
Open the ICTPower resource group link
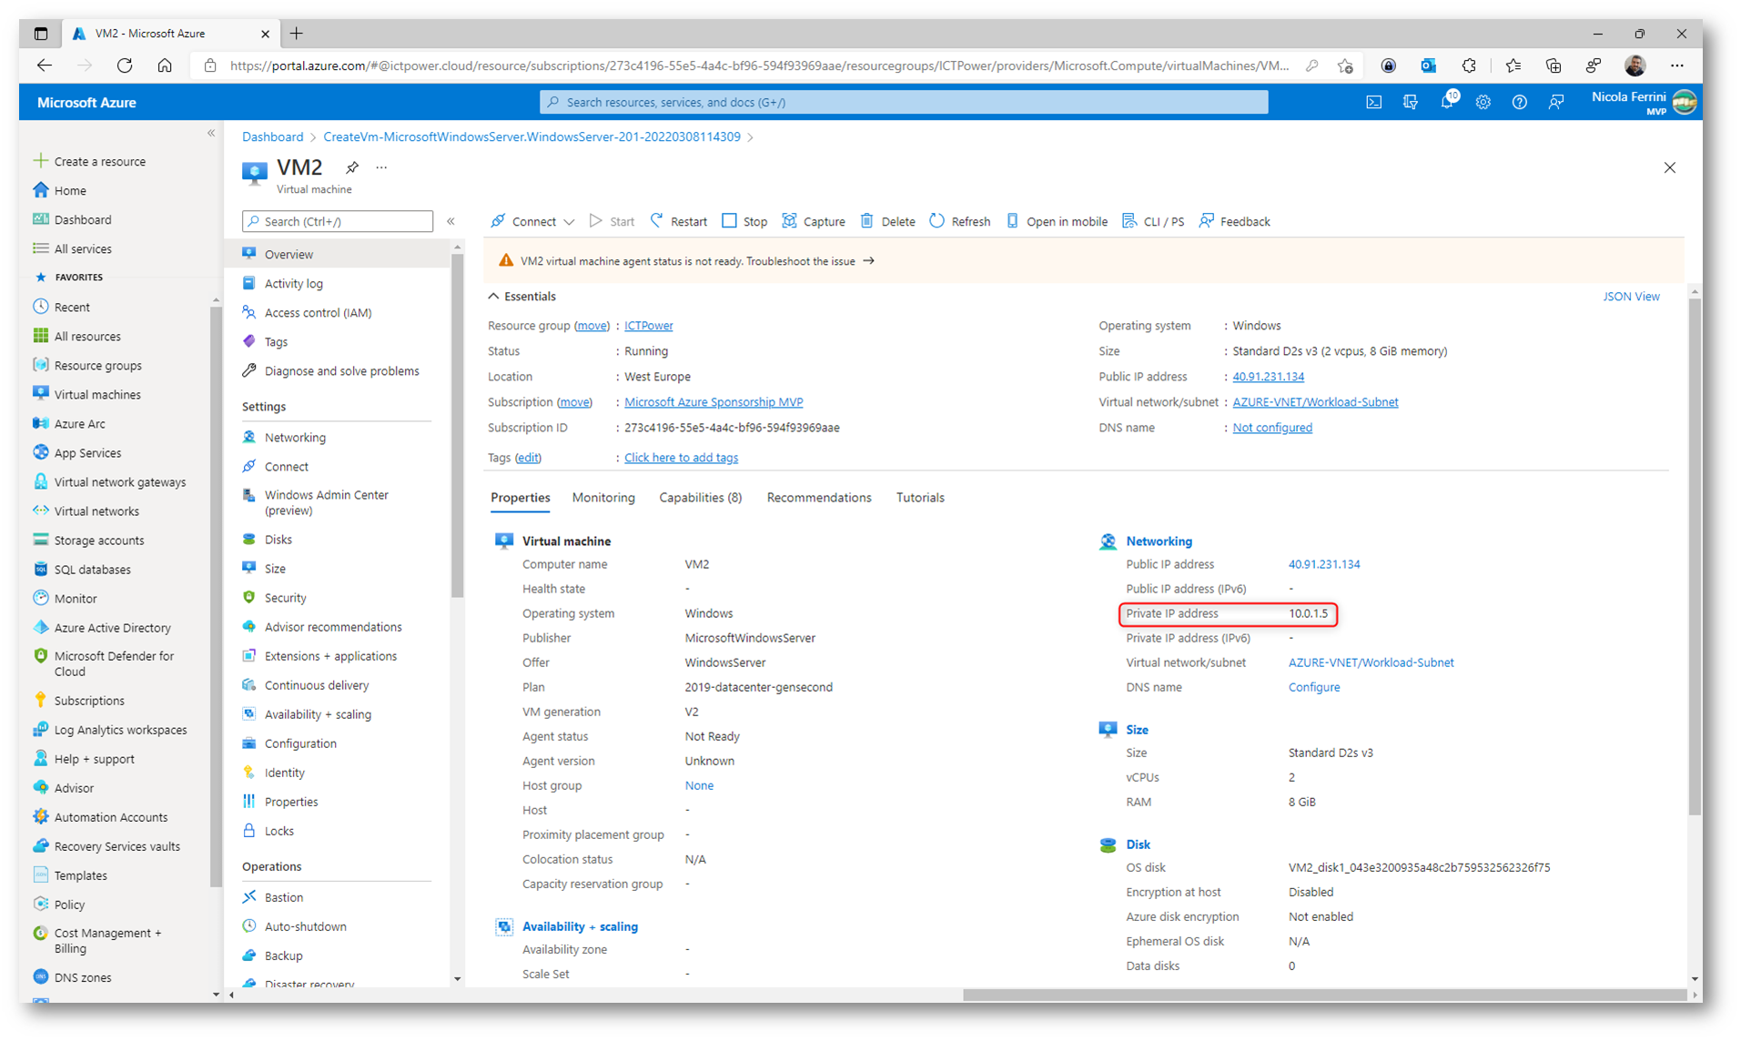pos(648,325)
